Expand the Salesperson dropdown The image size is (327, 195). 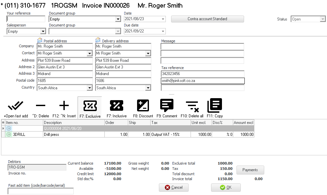pos(43,31)
